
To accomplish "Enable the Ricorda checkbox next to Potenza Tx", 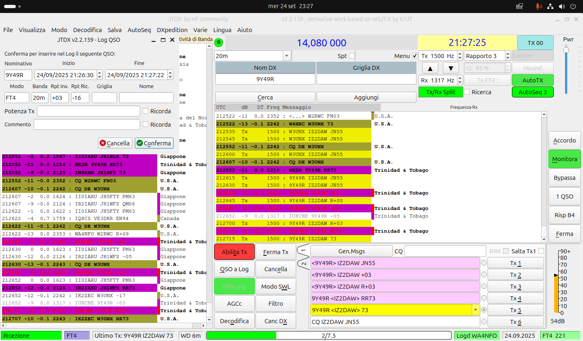I will coord(145,111).
